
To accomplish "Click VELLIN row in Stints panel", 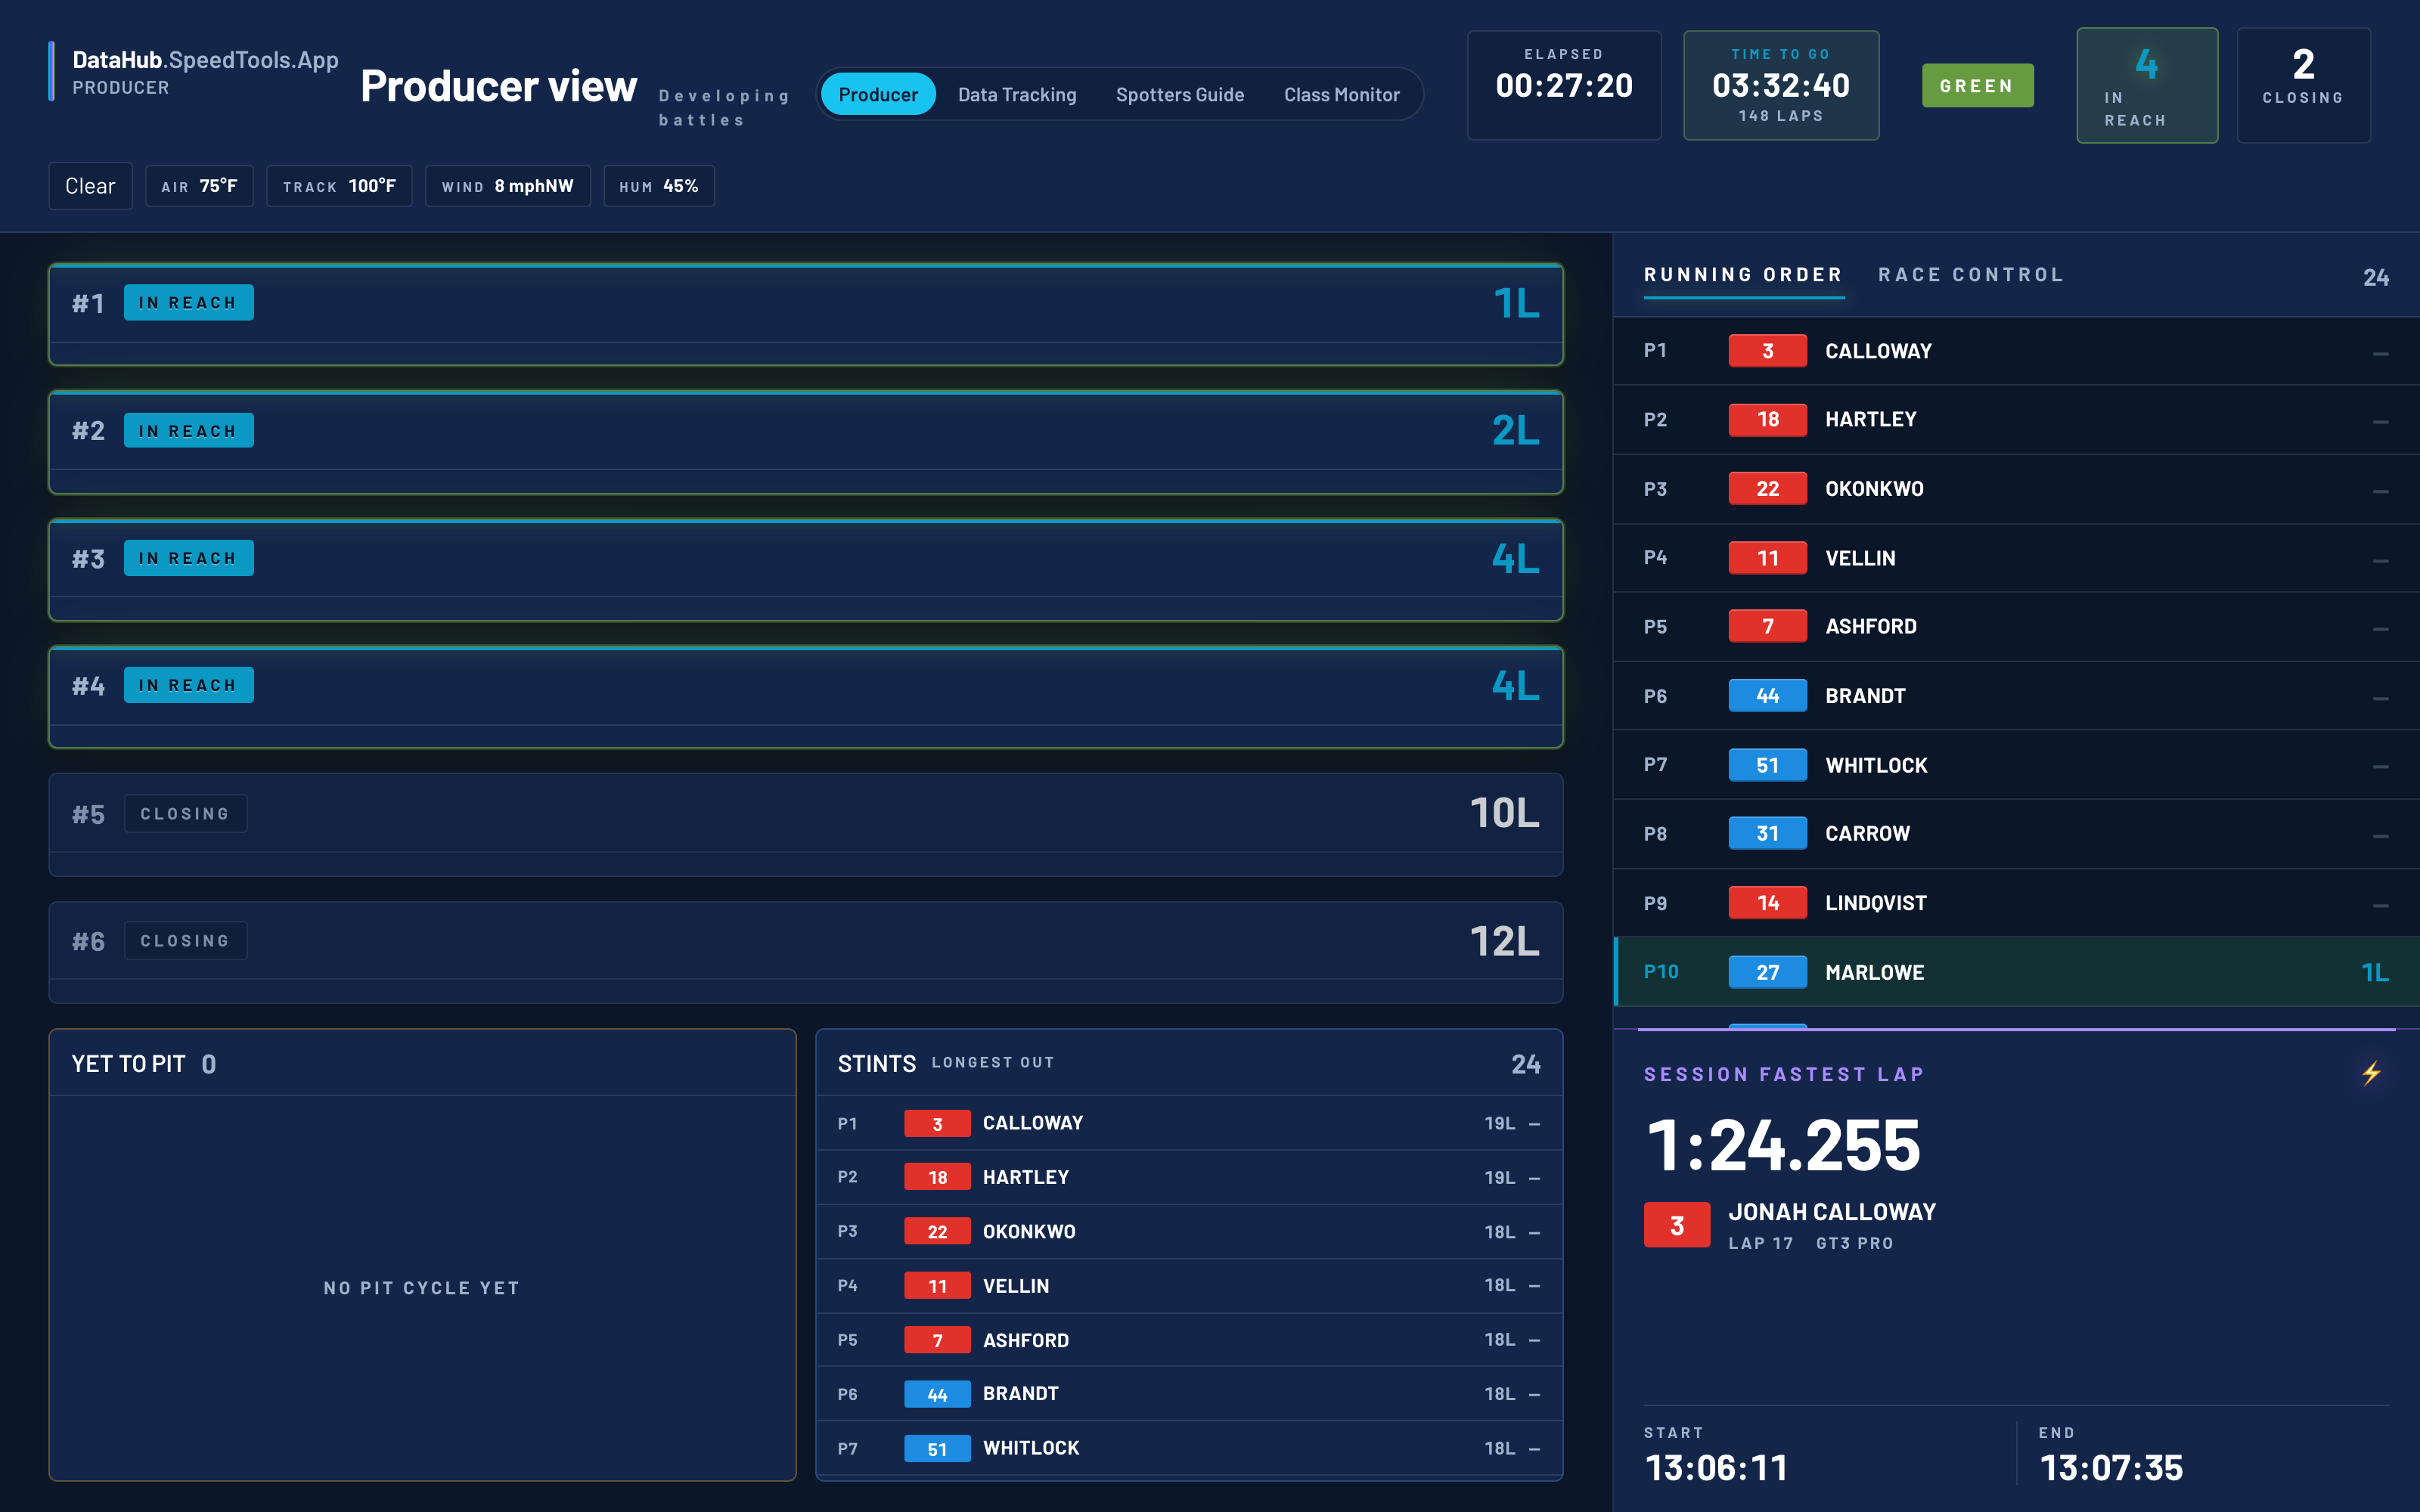I will 1189,1285.
